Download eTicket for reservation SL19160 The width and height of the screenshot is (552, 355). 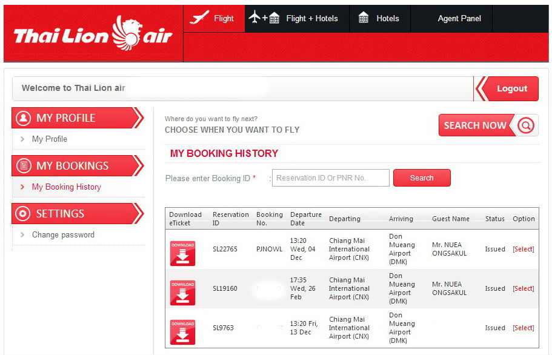[182, 293]
